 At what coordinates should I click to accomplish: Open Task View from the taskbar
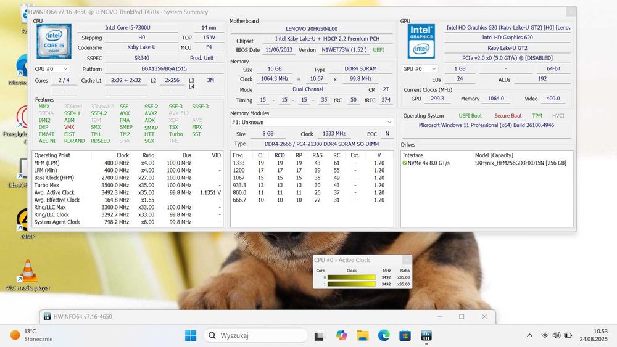pos(319,336)
